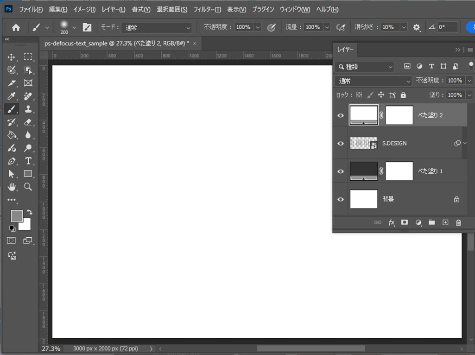Toggle pressure for opacity
Screen dimensions: 475x355
coord(271,27)
